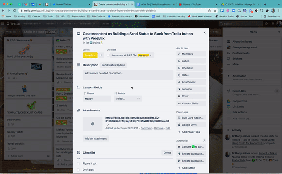The image size is (282, 174).
Task: Open the Points Select dropdown
Action: tap(128, 99)
